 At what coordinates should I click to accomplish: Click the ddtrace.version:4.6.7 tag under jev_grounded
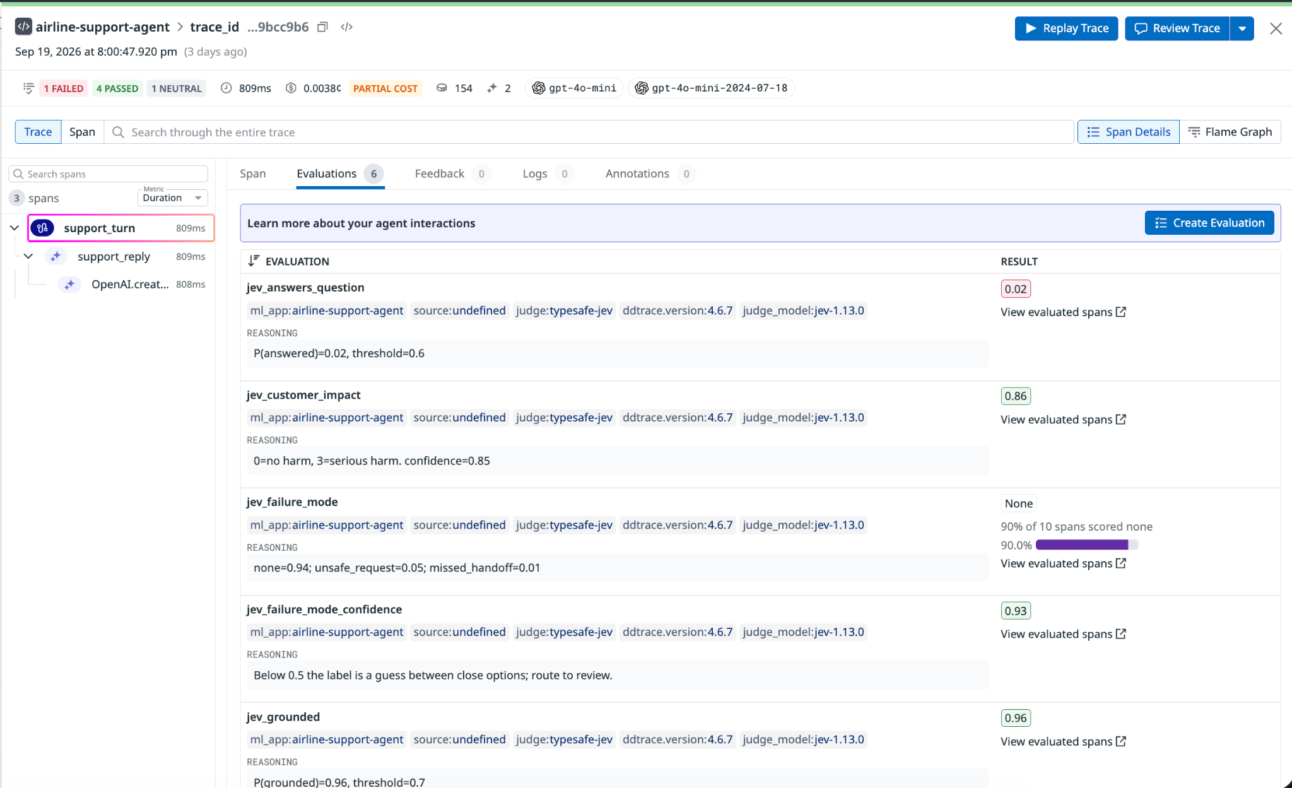click(x=678, y=739)
